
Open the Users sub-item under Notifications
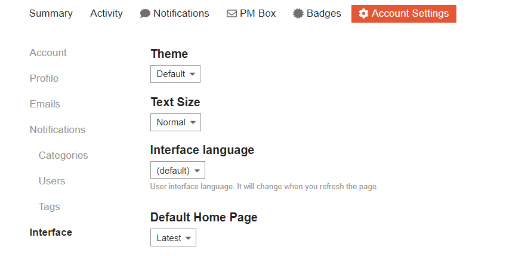[52, 181]
